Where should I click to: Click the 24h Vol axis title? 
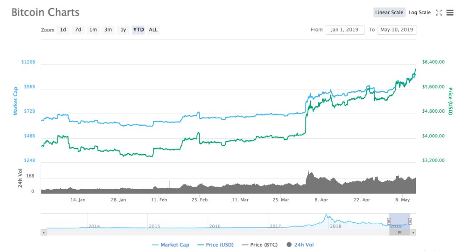tap(20, 178)
